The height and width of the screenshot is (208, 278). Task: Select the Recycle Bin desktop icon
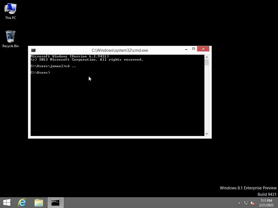(11, 39)
